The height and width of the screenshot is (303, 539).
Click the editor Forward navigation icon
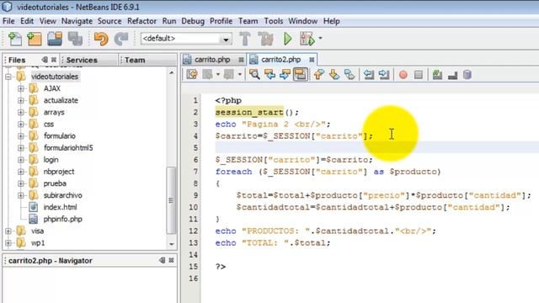[x=229, y=75]
